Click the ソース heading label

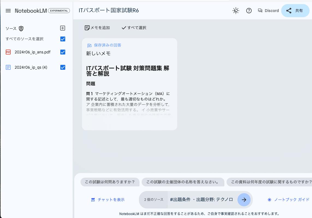pyautogui.click(x=11, y=29)
